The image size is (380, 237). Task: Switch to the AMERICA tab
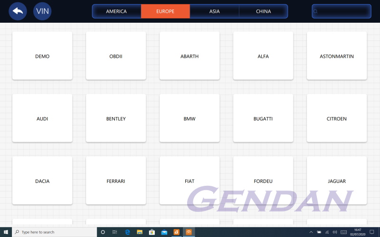(116, 11)
